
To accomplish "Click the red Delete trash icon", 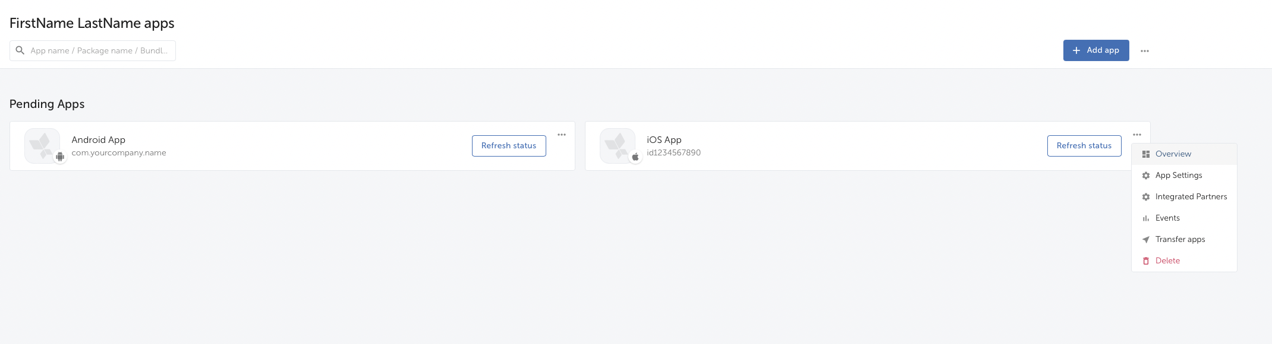I will (x=1146, y=261).
